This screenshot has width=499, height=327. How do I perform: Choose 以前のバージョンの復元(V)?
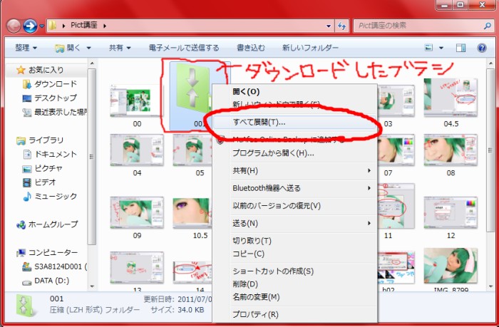pos(294,206)
